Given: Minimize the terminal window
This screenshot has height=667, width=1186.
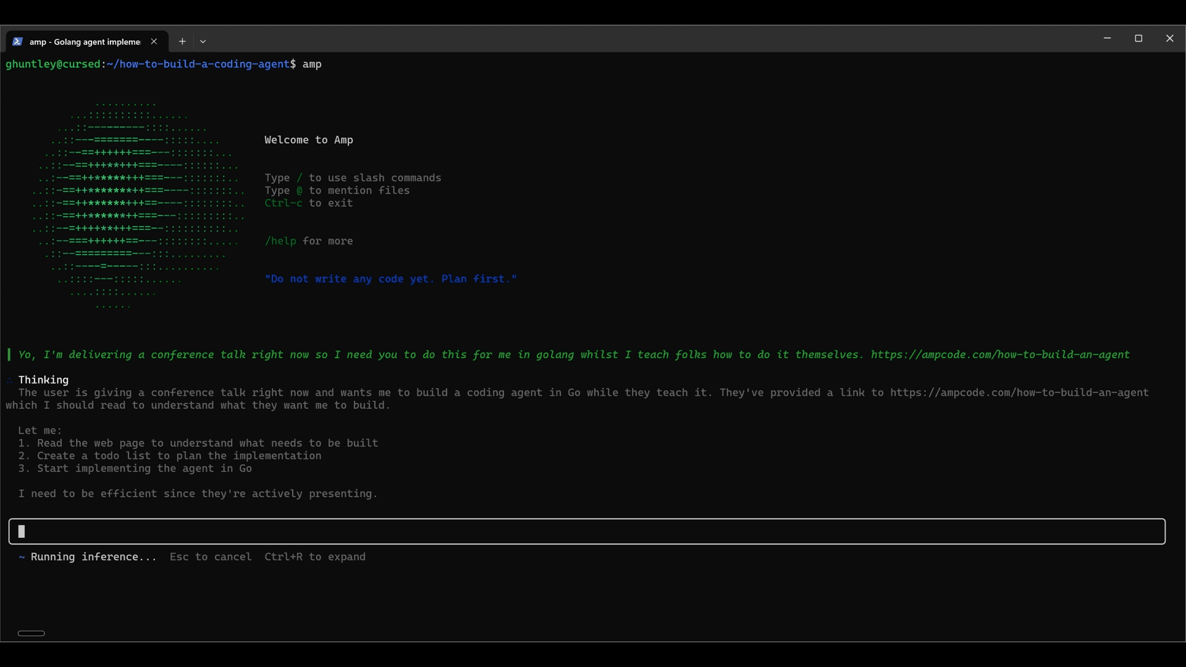Looking at the screenshot, I should click(x=1107, y=38).
